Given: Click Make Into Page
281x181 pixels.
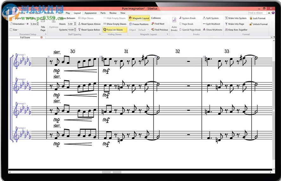Looking at the screenshot, I should 234,24.
